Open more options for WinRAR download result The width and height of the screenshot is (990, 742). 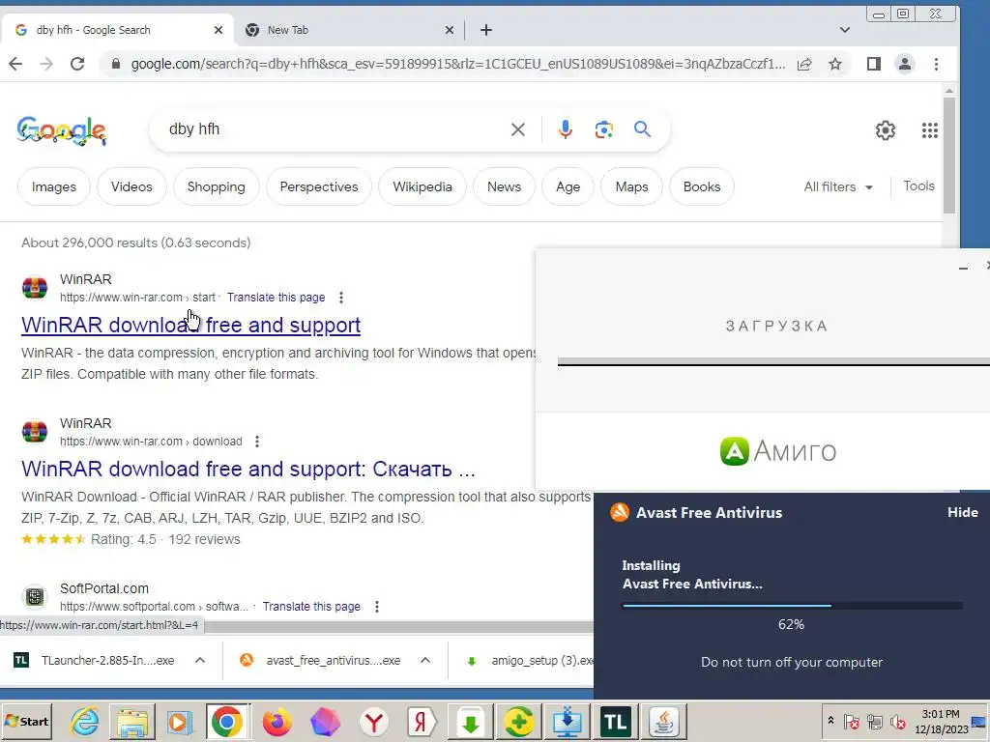257,441
